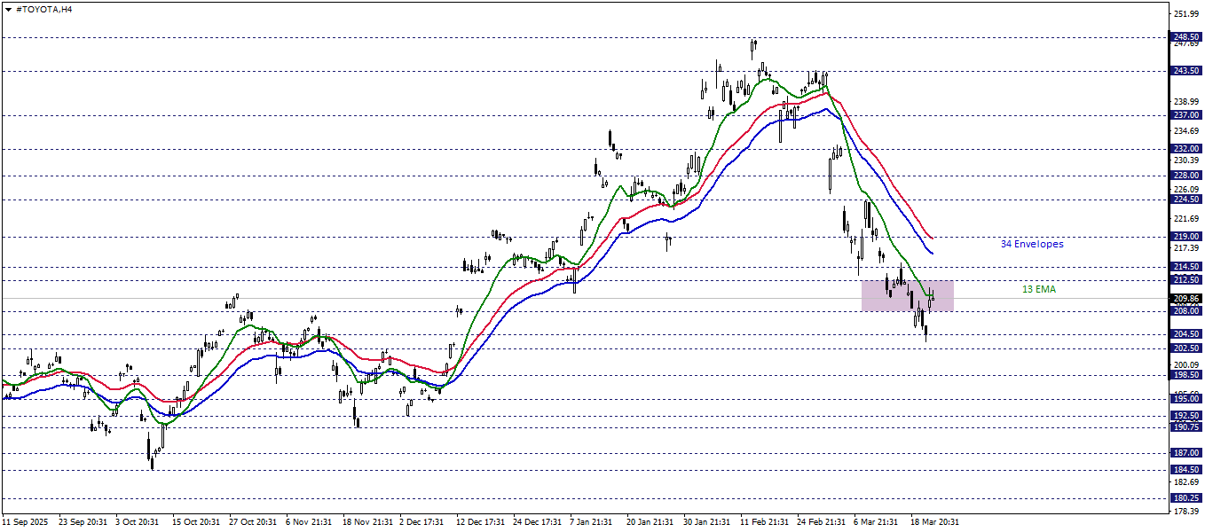Viewport: 1205px width, 532px height.
Task: Click the '34 Envelopes' text label
Action: tap(1031, 244)
